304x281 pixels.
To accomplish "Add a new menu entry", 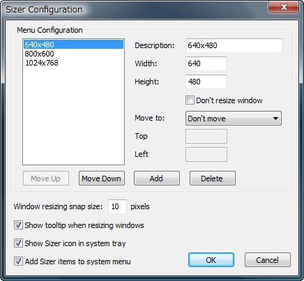I will click(x=157, y=179).
